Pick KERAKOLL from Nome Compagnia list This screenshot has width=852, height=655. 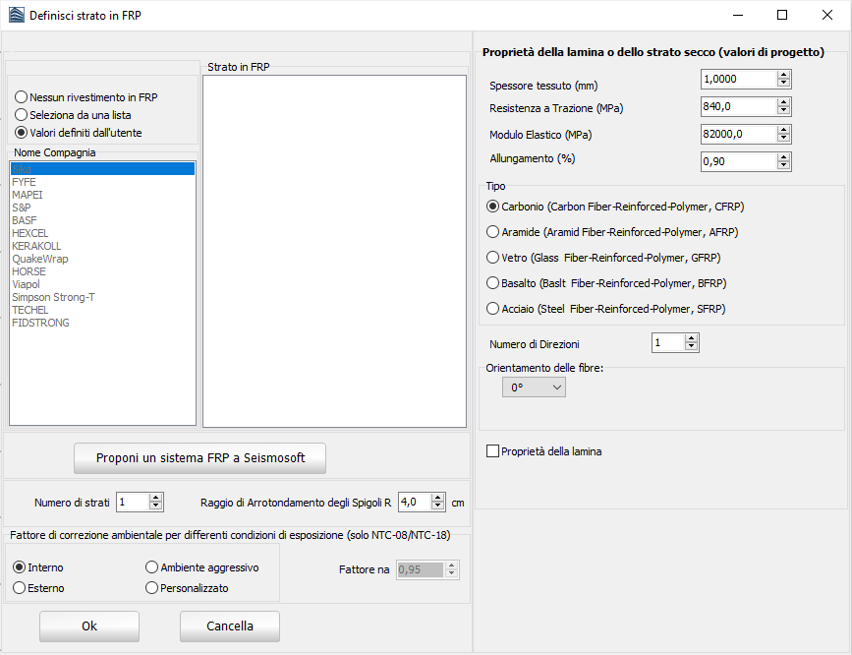click(x=36, y=246)
